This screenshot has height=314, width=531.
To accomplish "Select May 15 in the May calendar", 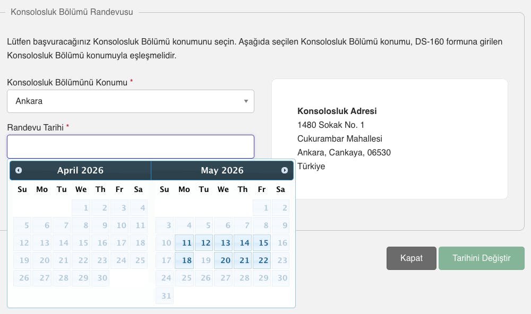I will pos(262,242).
